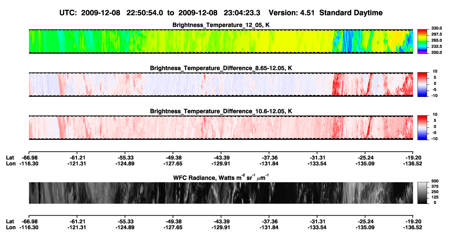Viewport: 459px width, 235px height.
Task: Click the '10' tick on the 10.6-12.05 colorbar
Action: pyautogui.click(x=435, y=115)
